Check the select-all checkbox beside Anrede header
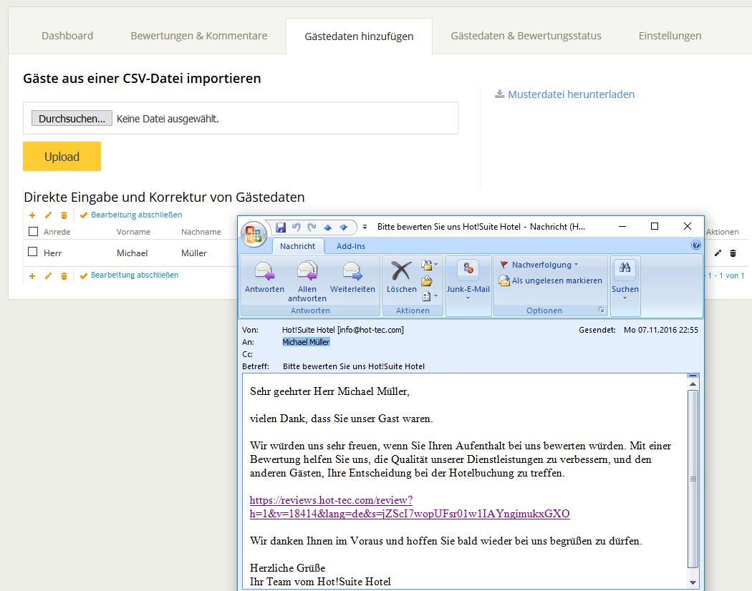The image size is (752, 591). (x=33, y=232)
